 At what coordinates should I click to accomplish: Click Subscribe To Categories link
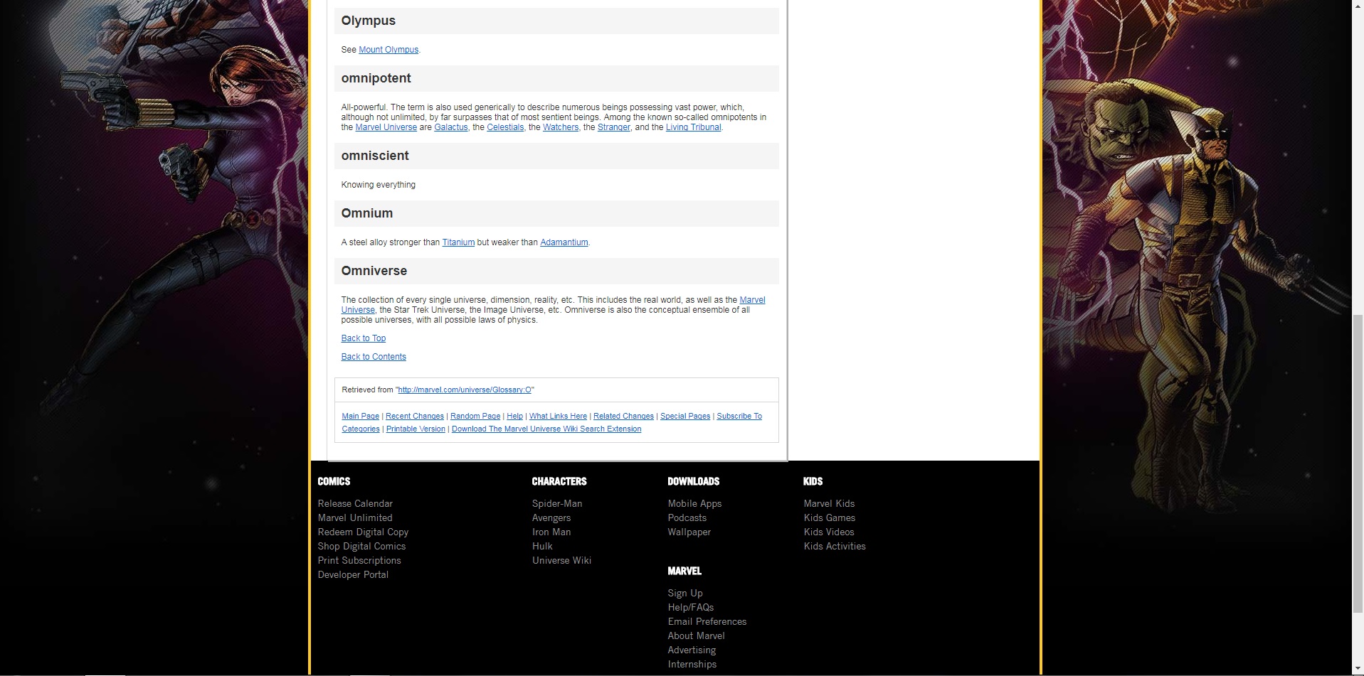pyautogui.click(x=739, y=416)
